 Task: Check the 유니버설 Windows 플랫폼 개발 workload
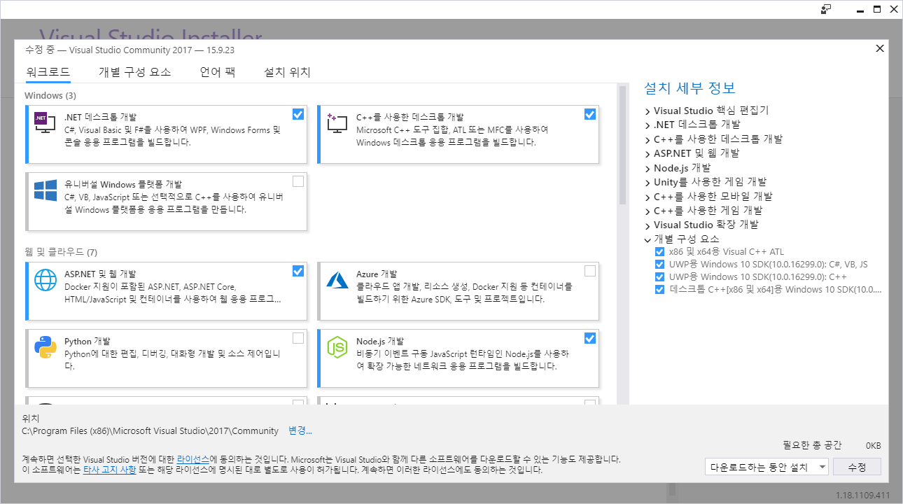tap(298, 181)
